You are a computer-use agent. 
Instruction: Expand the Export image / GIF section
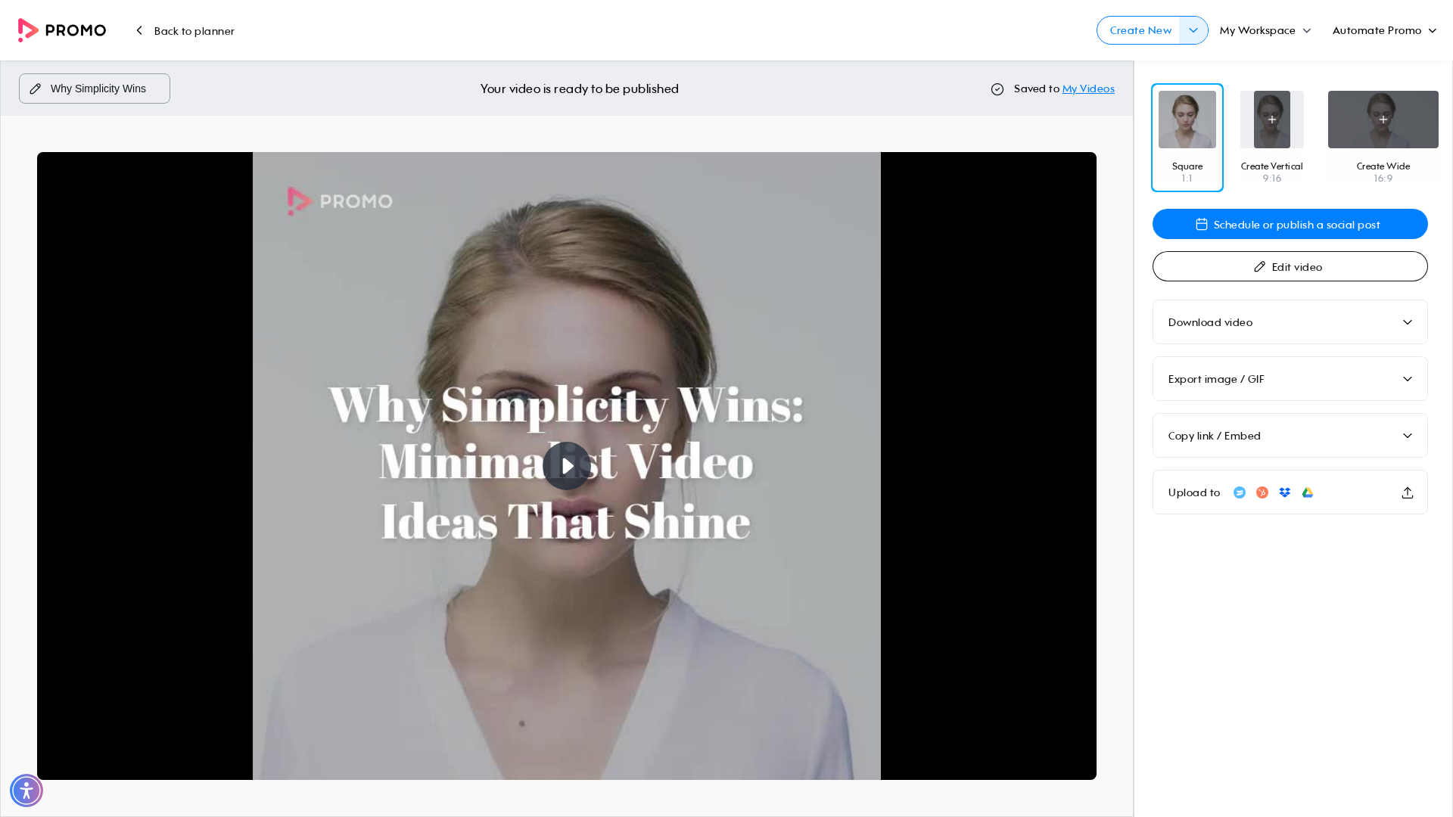tap(1290, 379)
